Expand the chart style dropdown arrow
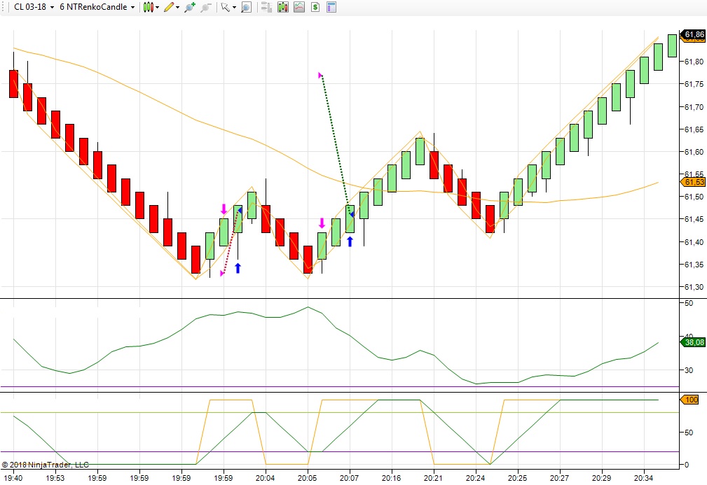Screen dimensions: 707x485 click(x=158, y=8)
